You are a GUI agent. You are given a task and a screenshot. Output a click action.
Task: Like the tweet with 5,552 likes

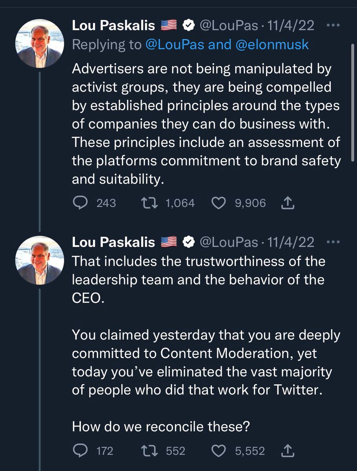(x=219, y=451)
